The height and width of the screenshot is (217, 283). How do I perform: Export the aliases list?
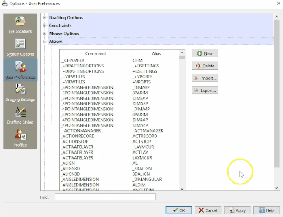(x=205, y=90)
